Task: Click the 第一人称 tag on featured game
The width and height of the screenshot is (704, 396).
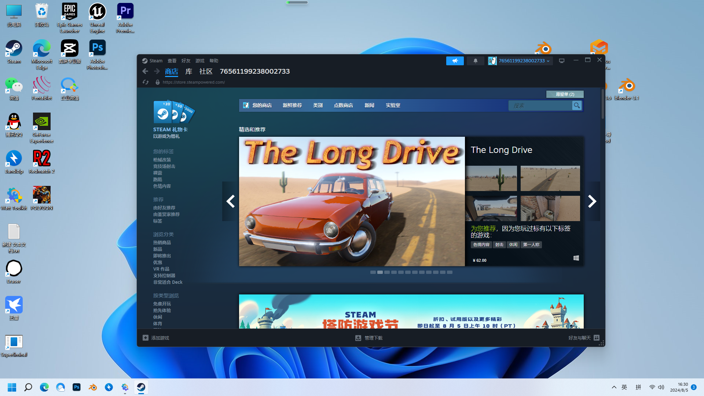Action: [x=531, y=245]
